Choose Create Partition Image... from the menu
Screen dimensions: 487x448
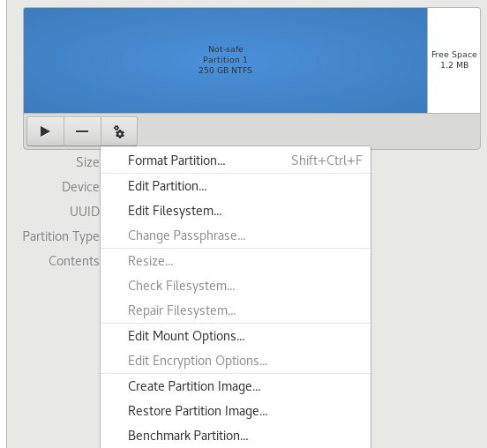[236, 386]
